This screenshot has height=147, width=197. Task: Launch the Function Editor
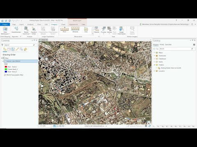[34, 31]
